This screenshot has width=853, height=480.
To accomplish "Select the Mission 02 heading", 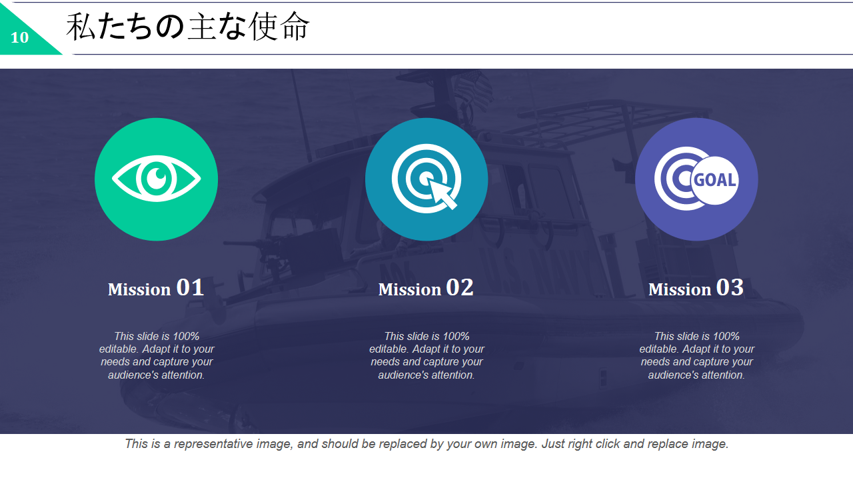I will tap(426, 288).
